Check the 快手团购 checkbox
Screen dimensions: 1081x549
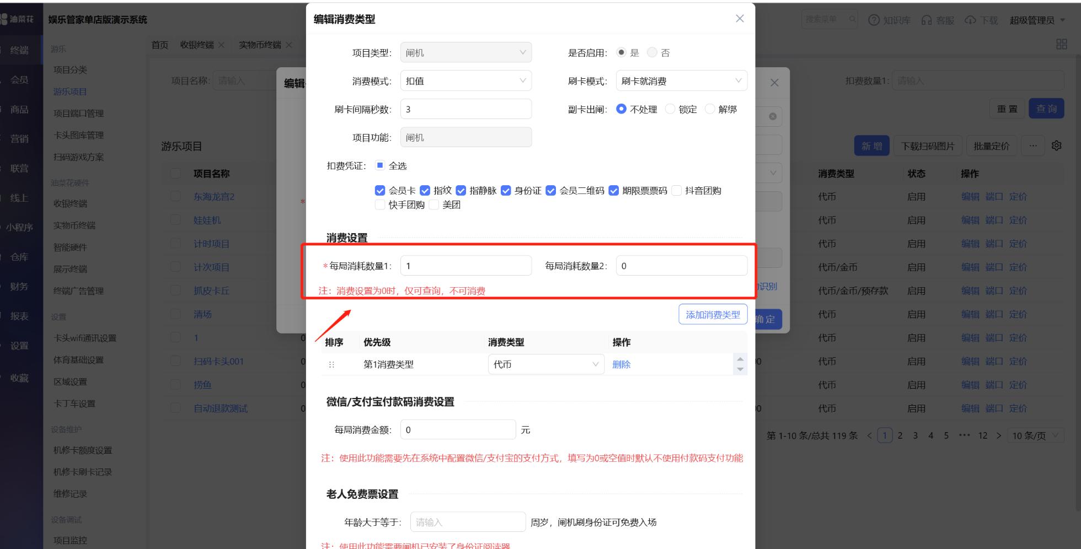point(380,205)
